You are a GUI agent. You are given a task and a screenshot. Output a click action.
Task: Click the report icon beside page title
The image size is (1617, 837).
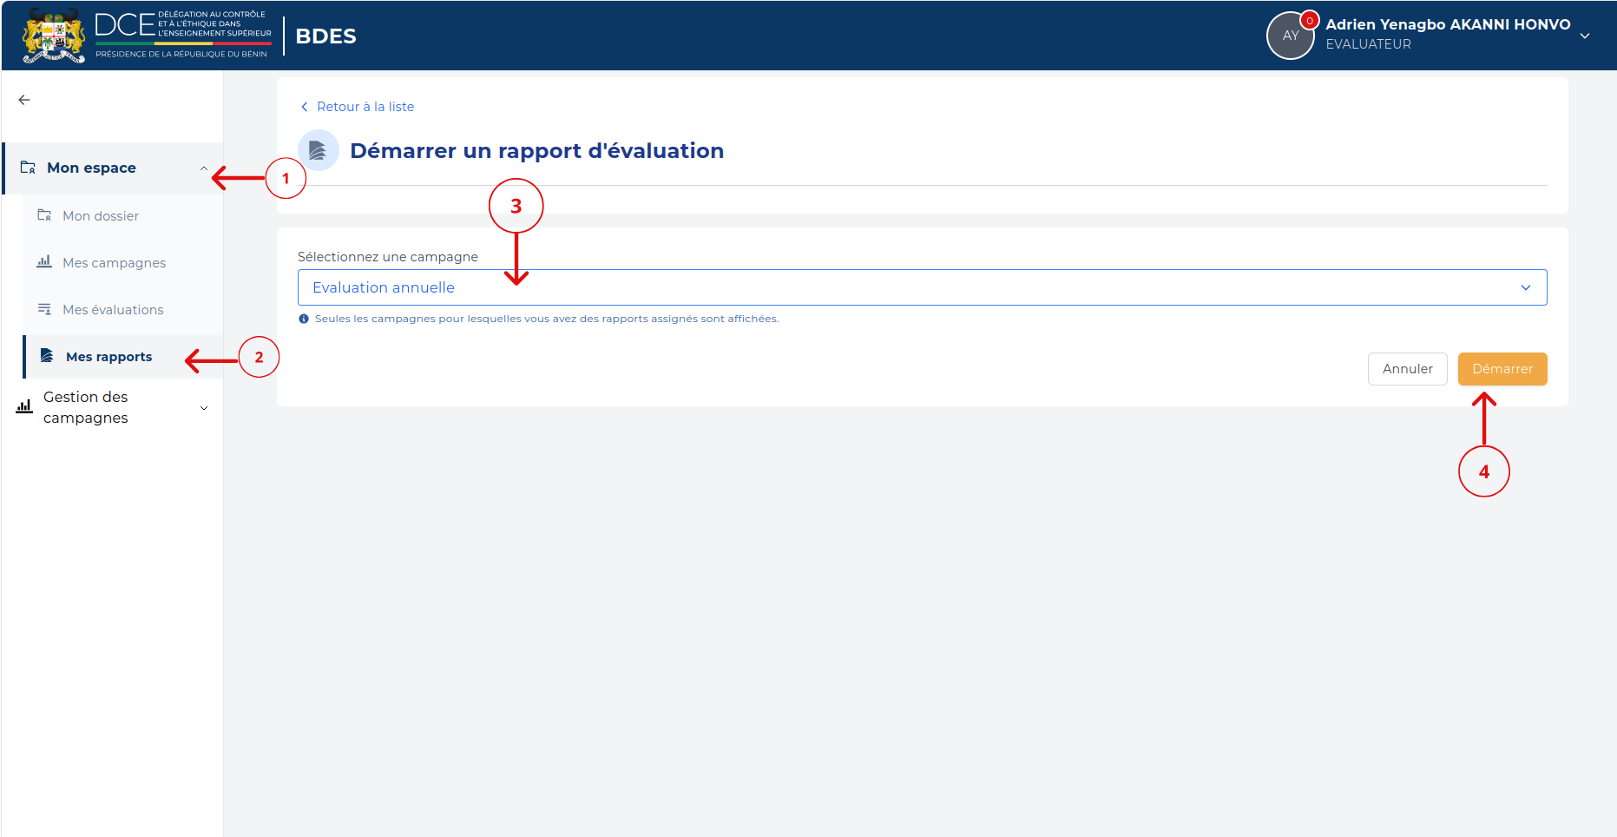click(318, 150)
